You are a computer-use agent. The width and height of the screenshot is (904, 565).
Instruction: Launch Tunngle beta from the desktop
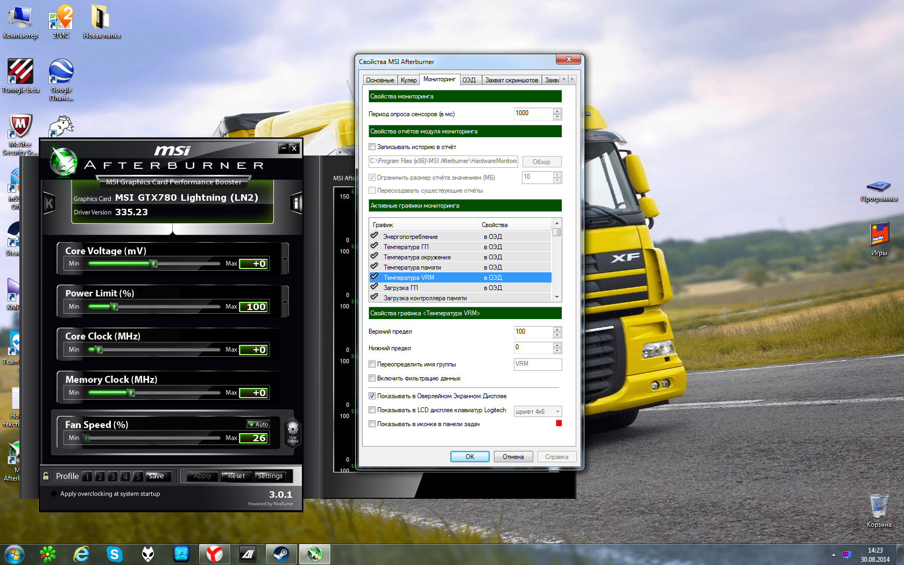pos(20,76)
